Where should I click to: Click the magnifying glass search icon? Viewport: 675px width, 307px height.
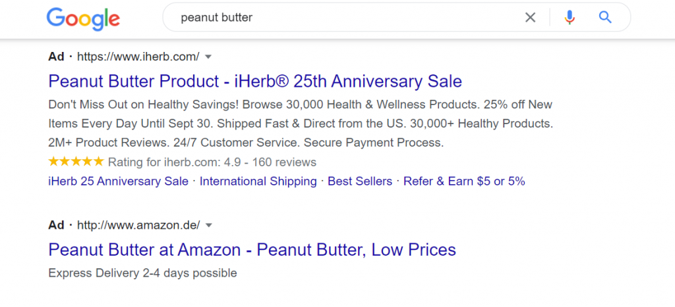[605, 18]
